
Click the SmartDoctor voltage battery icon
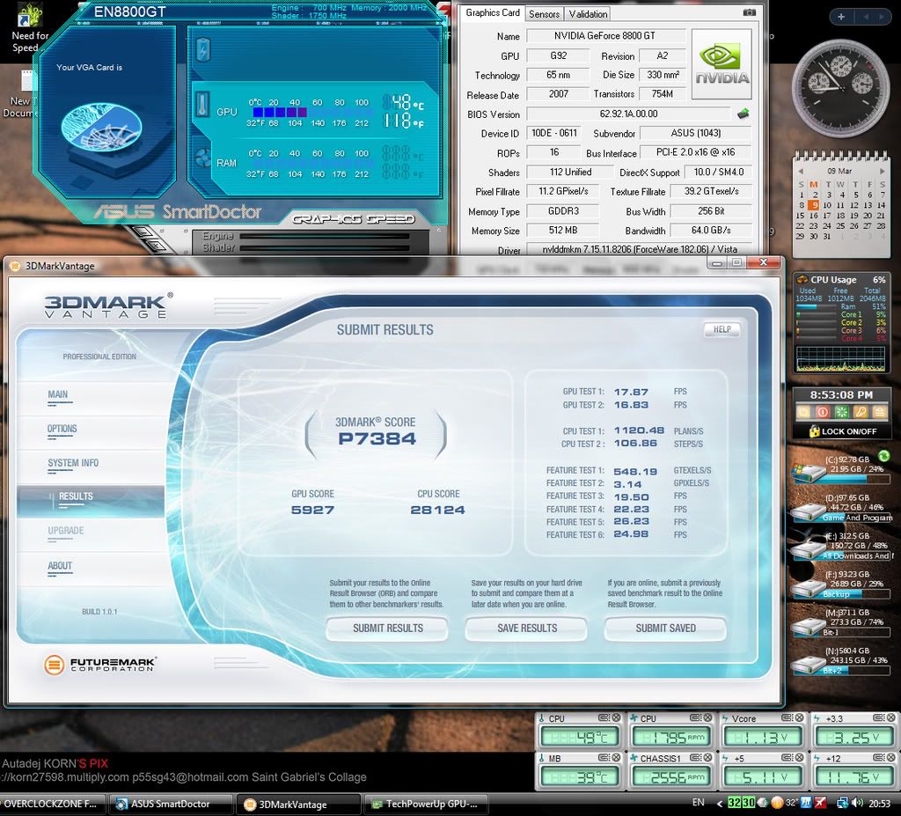[203, 49]
